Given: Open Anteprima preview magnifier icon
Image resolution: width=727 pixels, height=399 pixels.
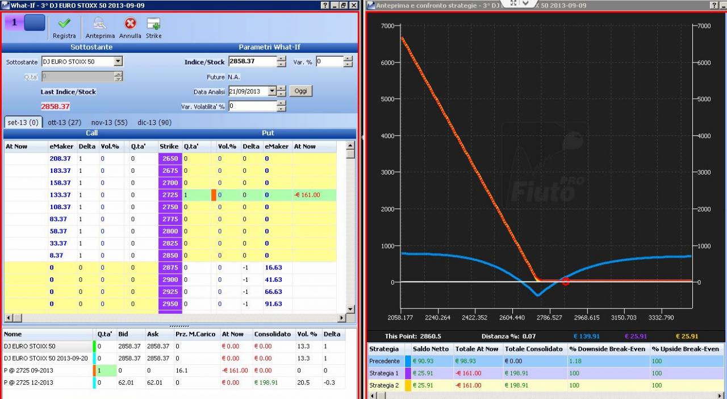Looking at the screenshot, I should [x=100, y=23].
